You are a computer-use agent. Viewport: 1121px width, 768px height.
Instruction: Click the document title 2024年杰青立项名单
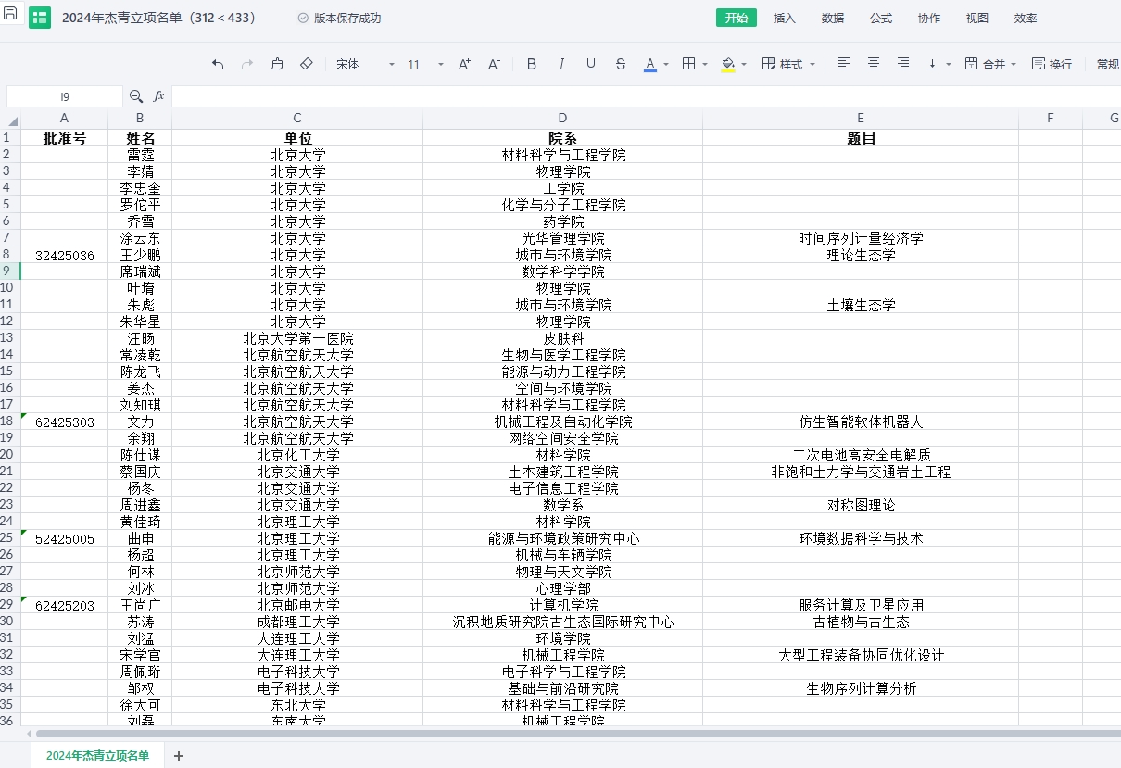coord(158,19)
